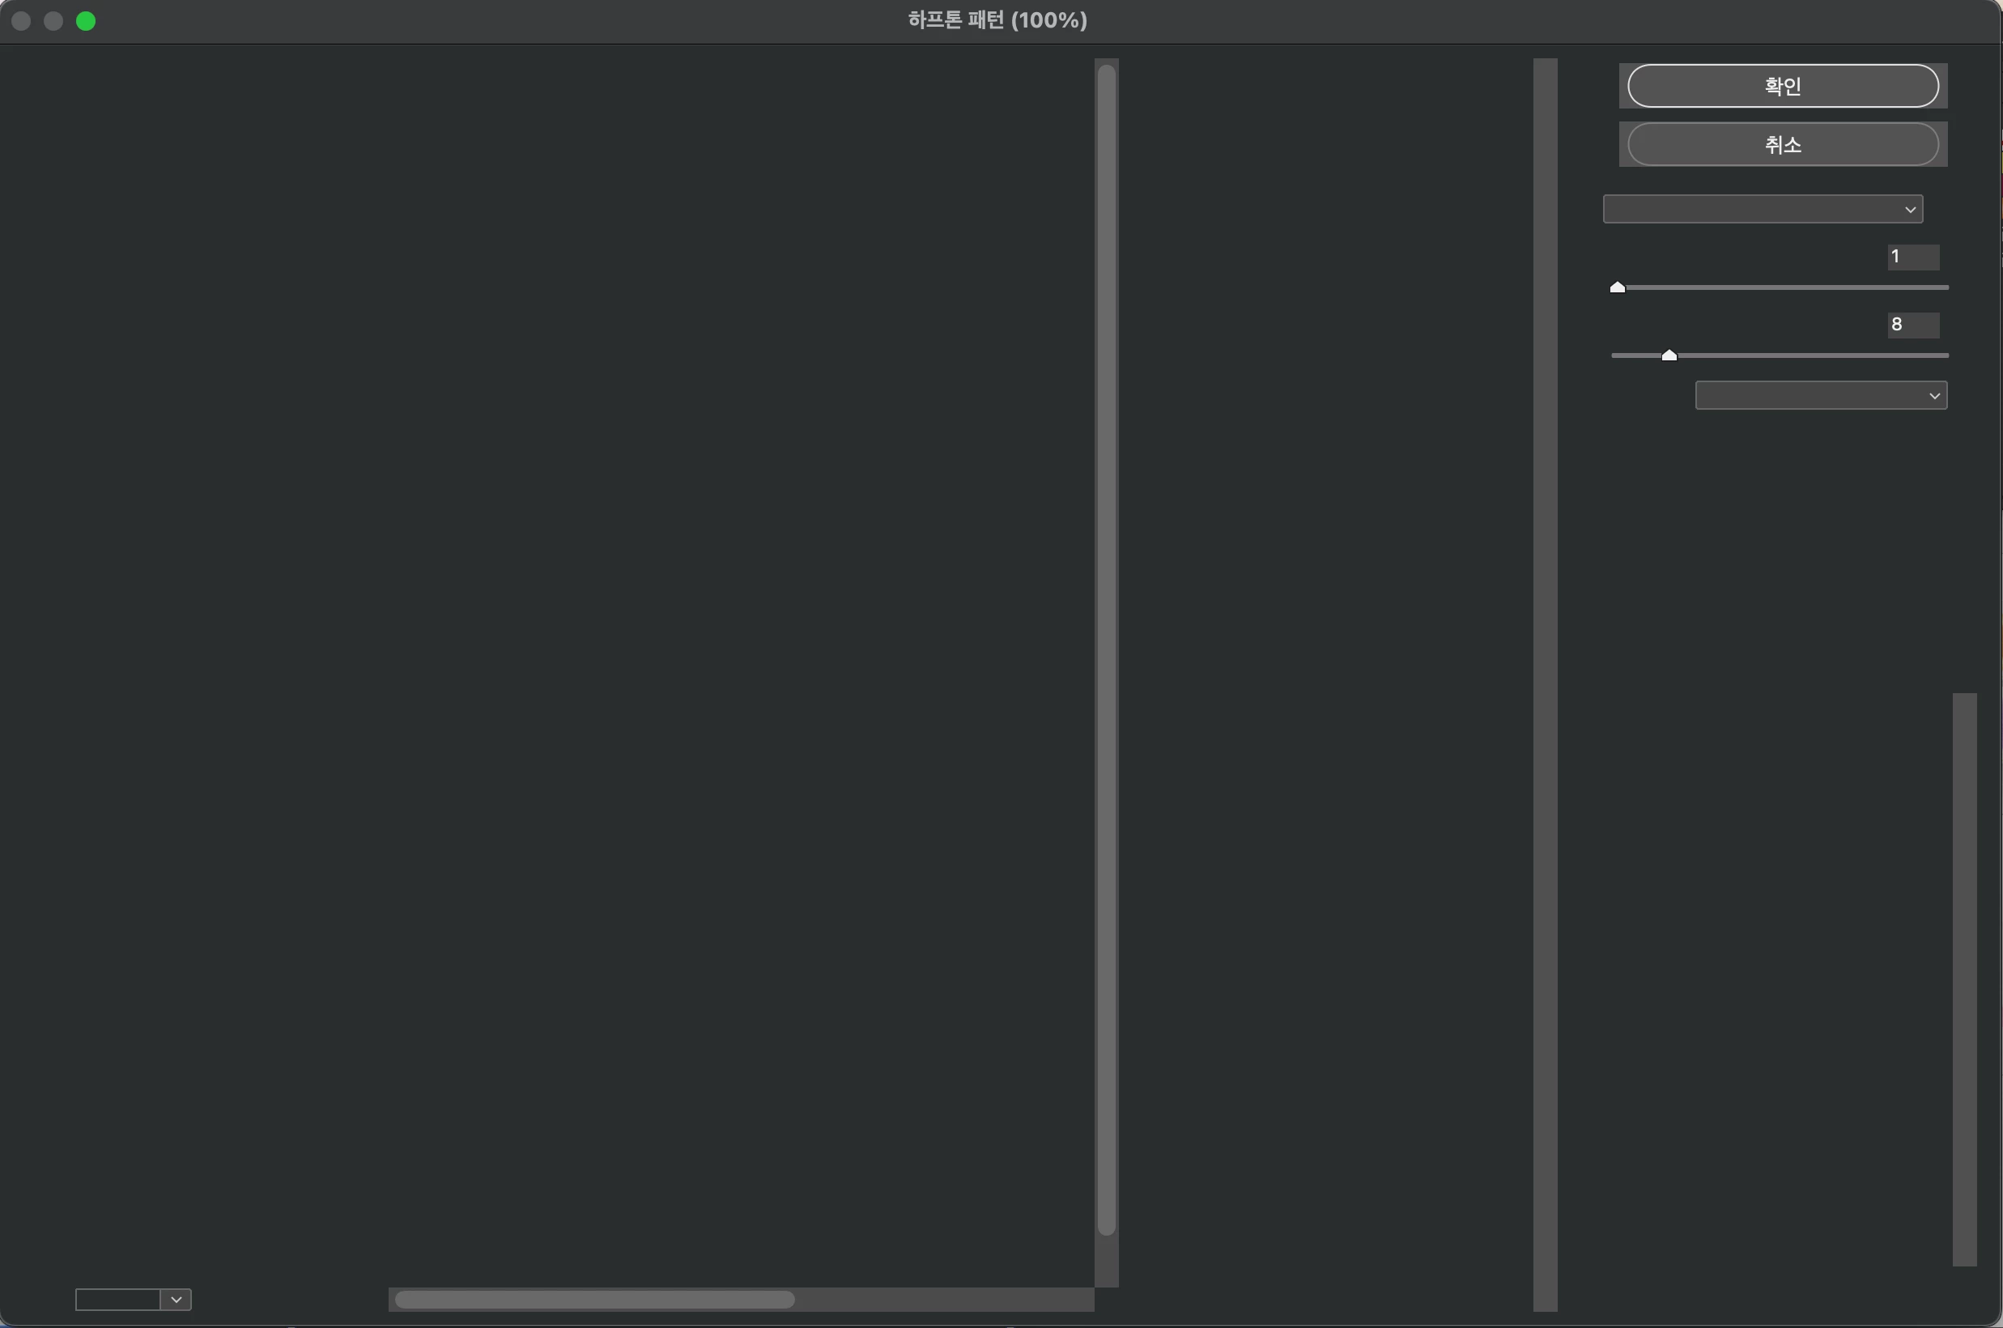
Task: Click the zoom percentage text field at bottom-left
Action: pyautogui.click(x=117, y=1299)
